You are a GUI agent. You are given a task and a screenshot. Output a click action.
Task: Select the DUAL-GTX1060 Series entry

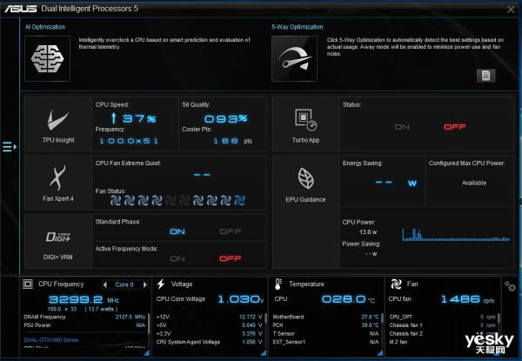tap(51, 340)
